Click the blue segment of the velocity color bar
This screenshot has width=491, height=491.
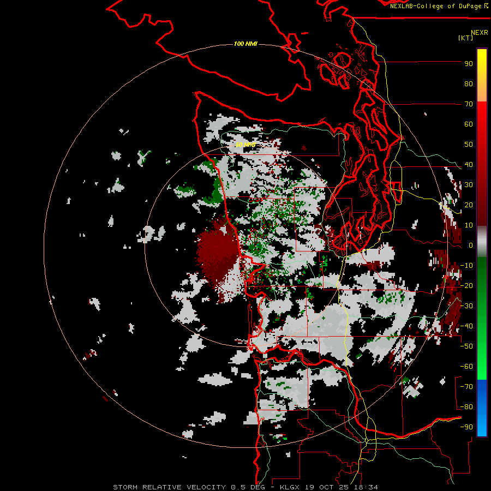(482, 408)
